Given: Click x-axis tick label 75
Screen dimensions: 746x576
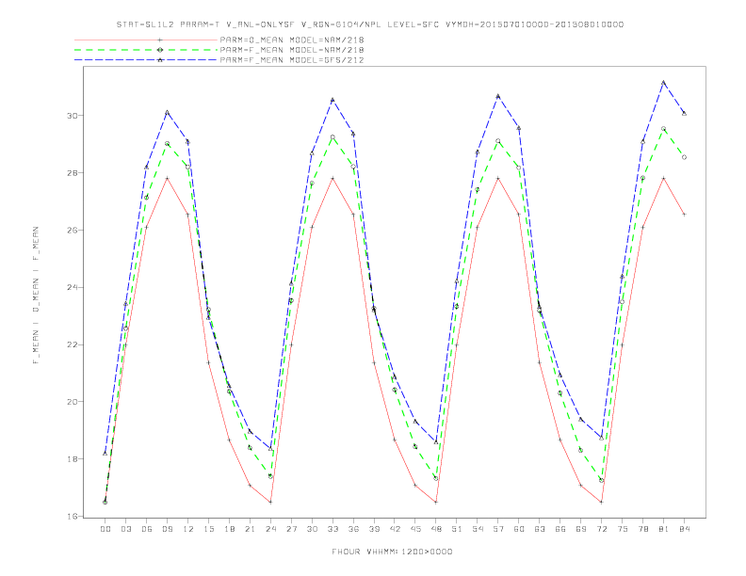Looking at the screenshot, I should coord(623,529).
